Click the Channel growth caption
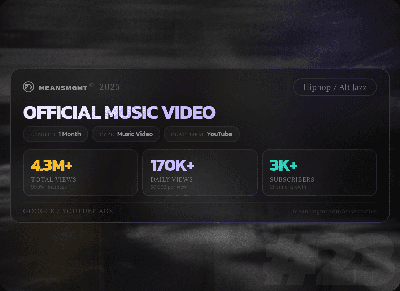The image size is (400, 291). click(288, 187)
